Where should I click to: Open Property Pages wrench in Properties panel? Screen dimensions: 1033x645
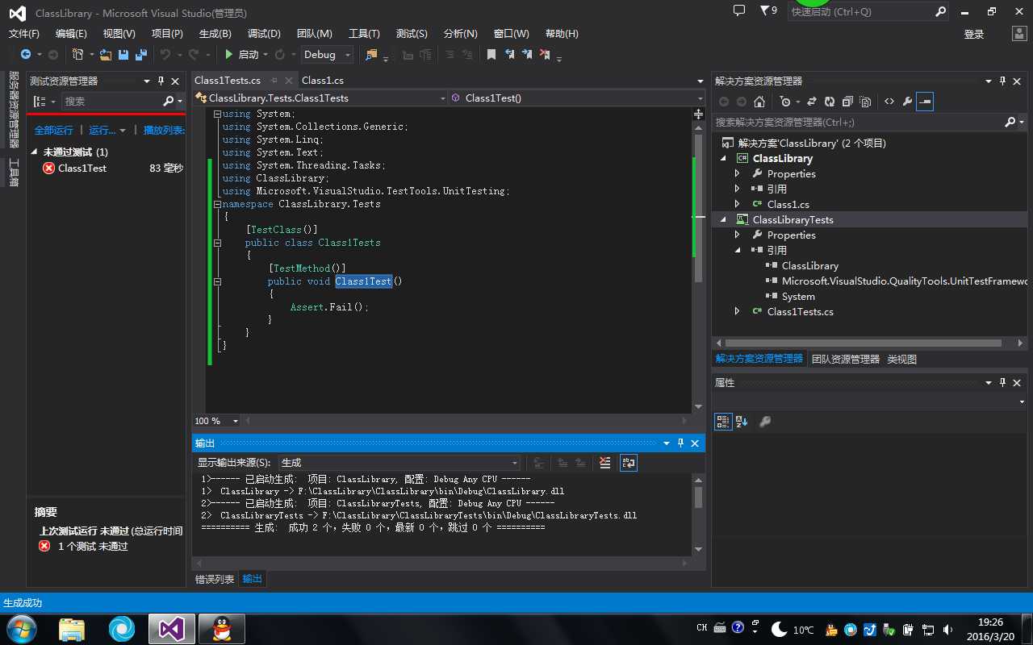click(765, 422)
